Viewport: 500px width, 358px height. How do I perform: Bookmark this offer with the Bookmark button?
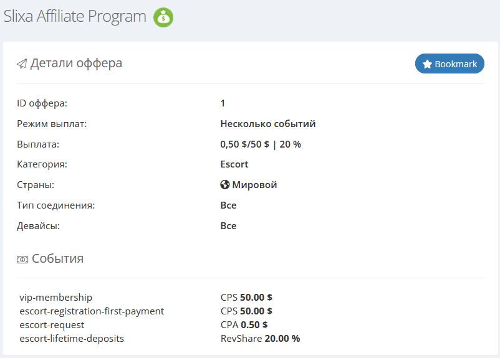pyautogui.click(x=450, y=64)
